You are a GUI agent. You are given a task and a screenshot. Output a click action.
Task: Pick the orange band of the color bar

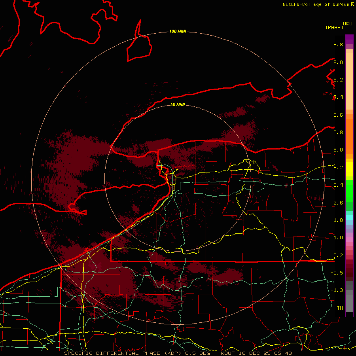click(349, 137)
